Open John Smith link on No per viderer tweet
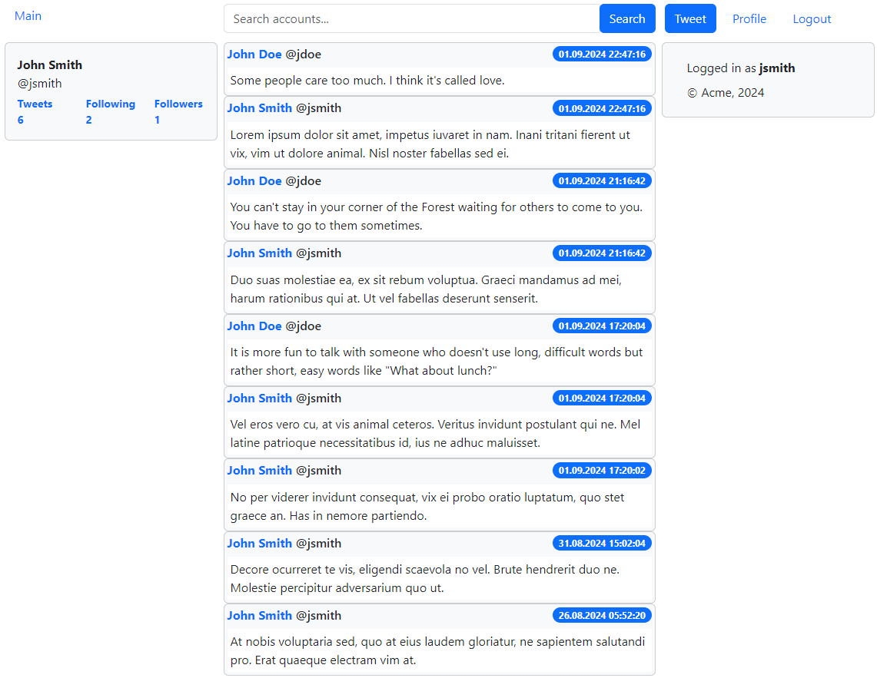Screen dimensions: 877x678 click(260, 470)
